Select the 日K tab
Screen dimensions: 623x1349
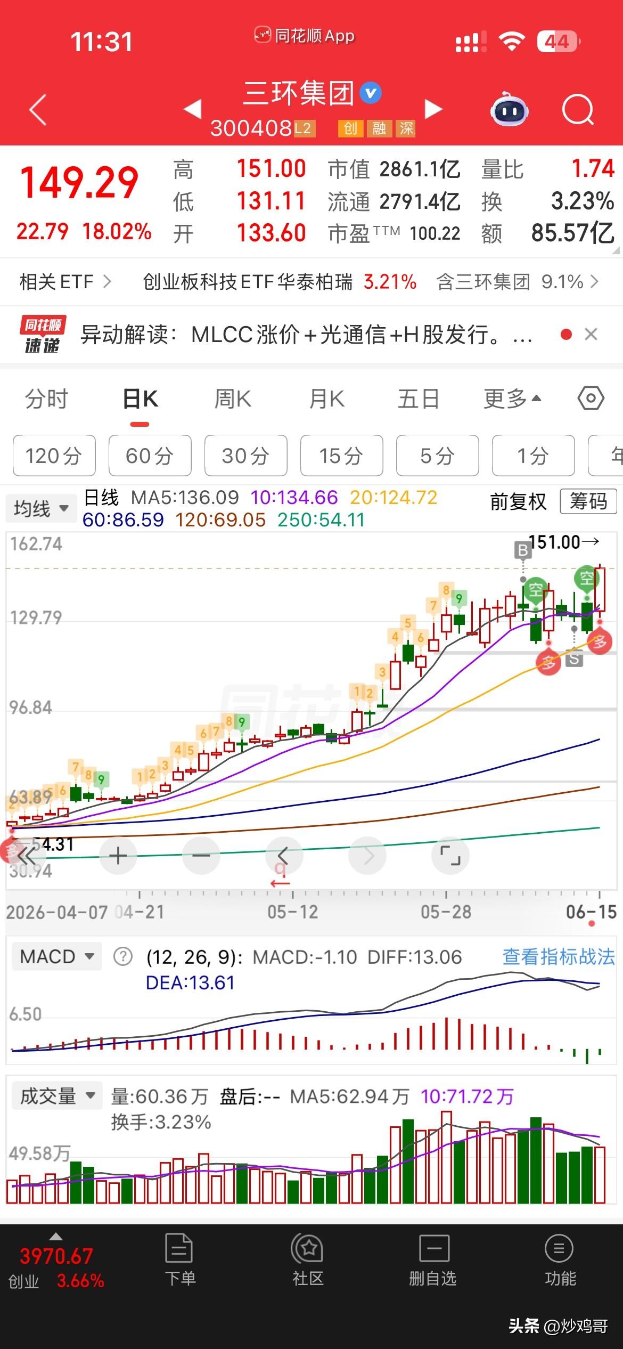(x=140, y=399)
